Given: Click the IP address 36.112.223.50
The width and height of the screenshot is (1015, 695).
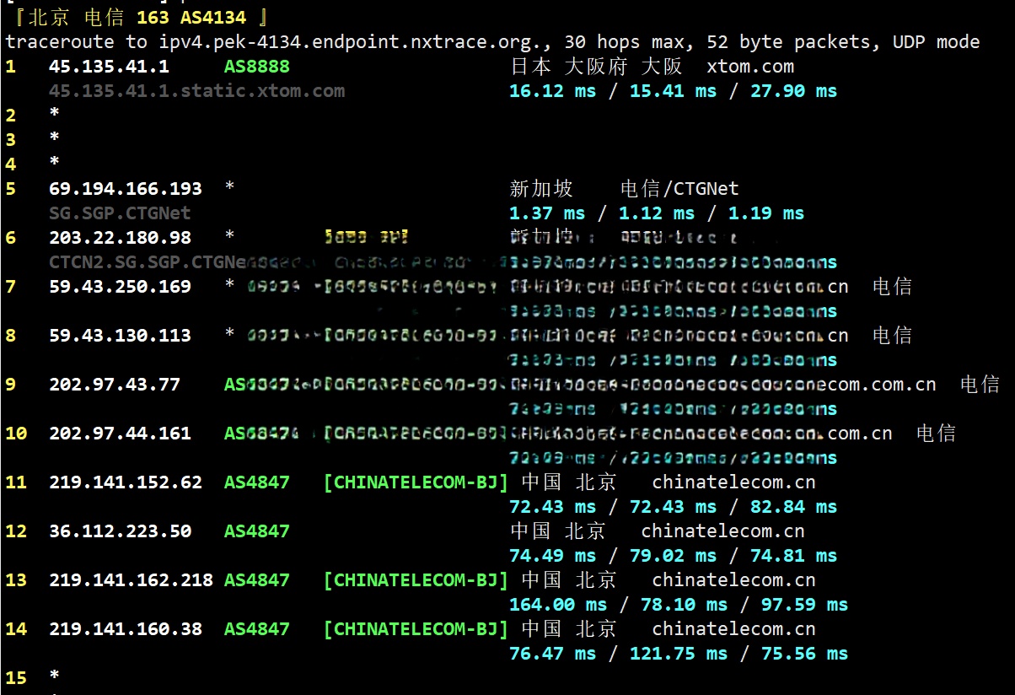Looking at the screenshot, I should point(120,531).
